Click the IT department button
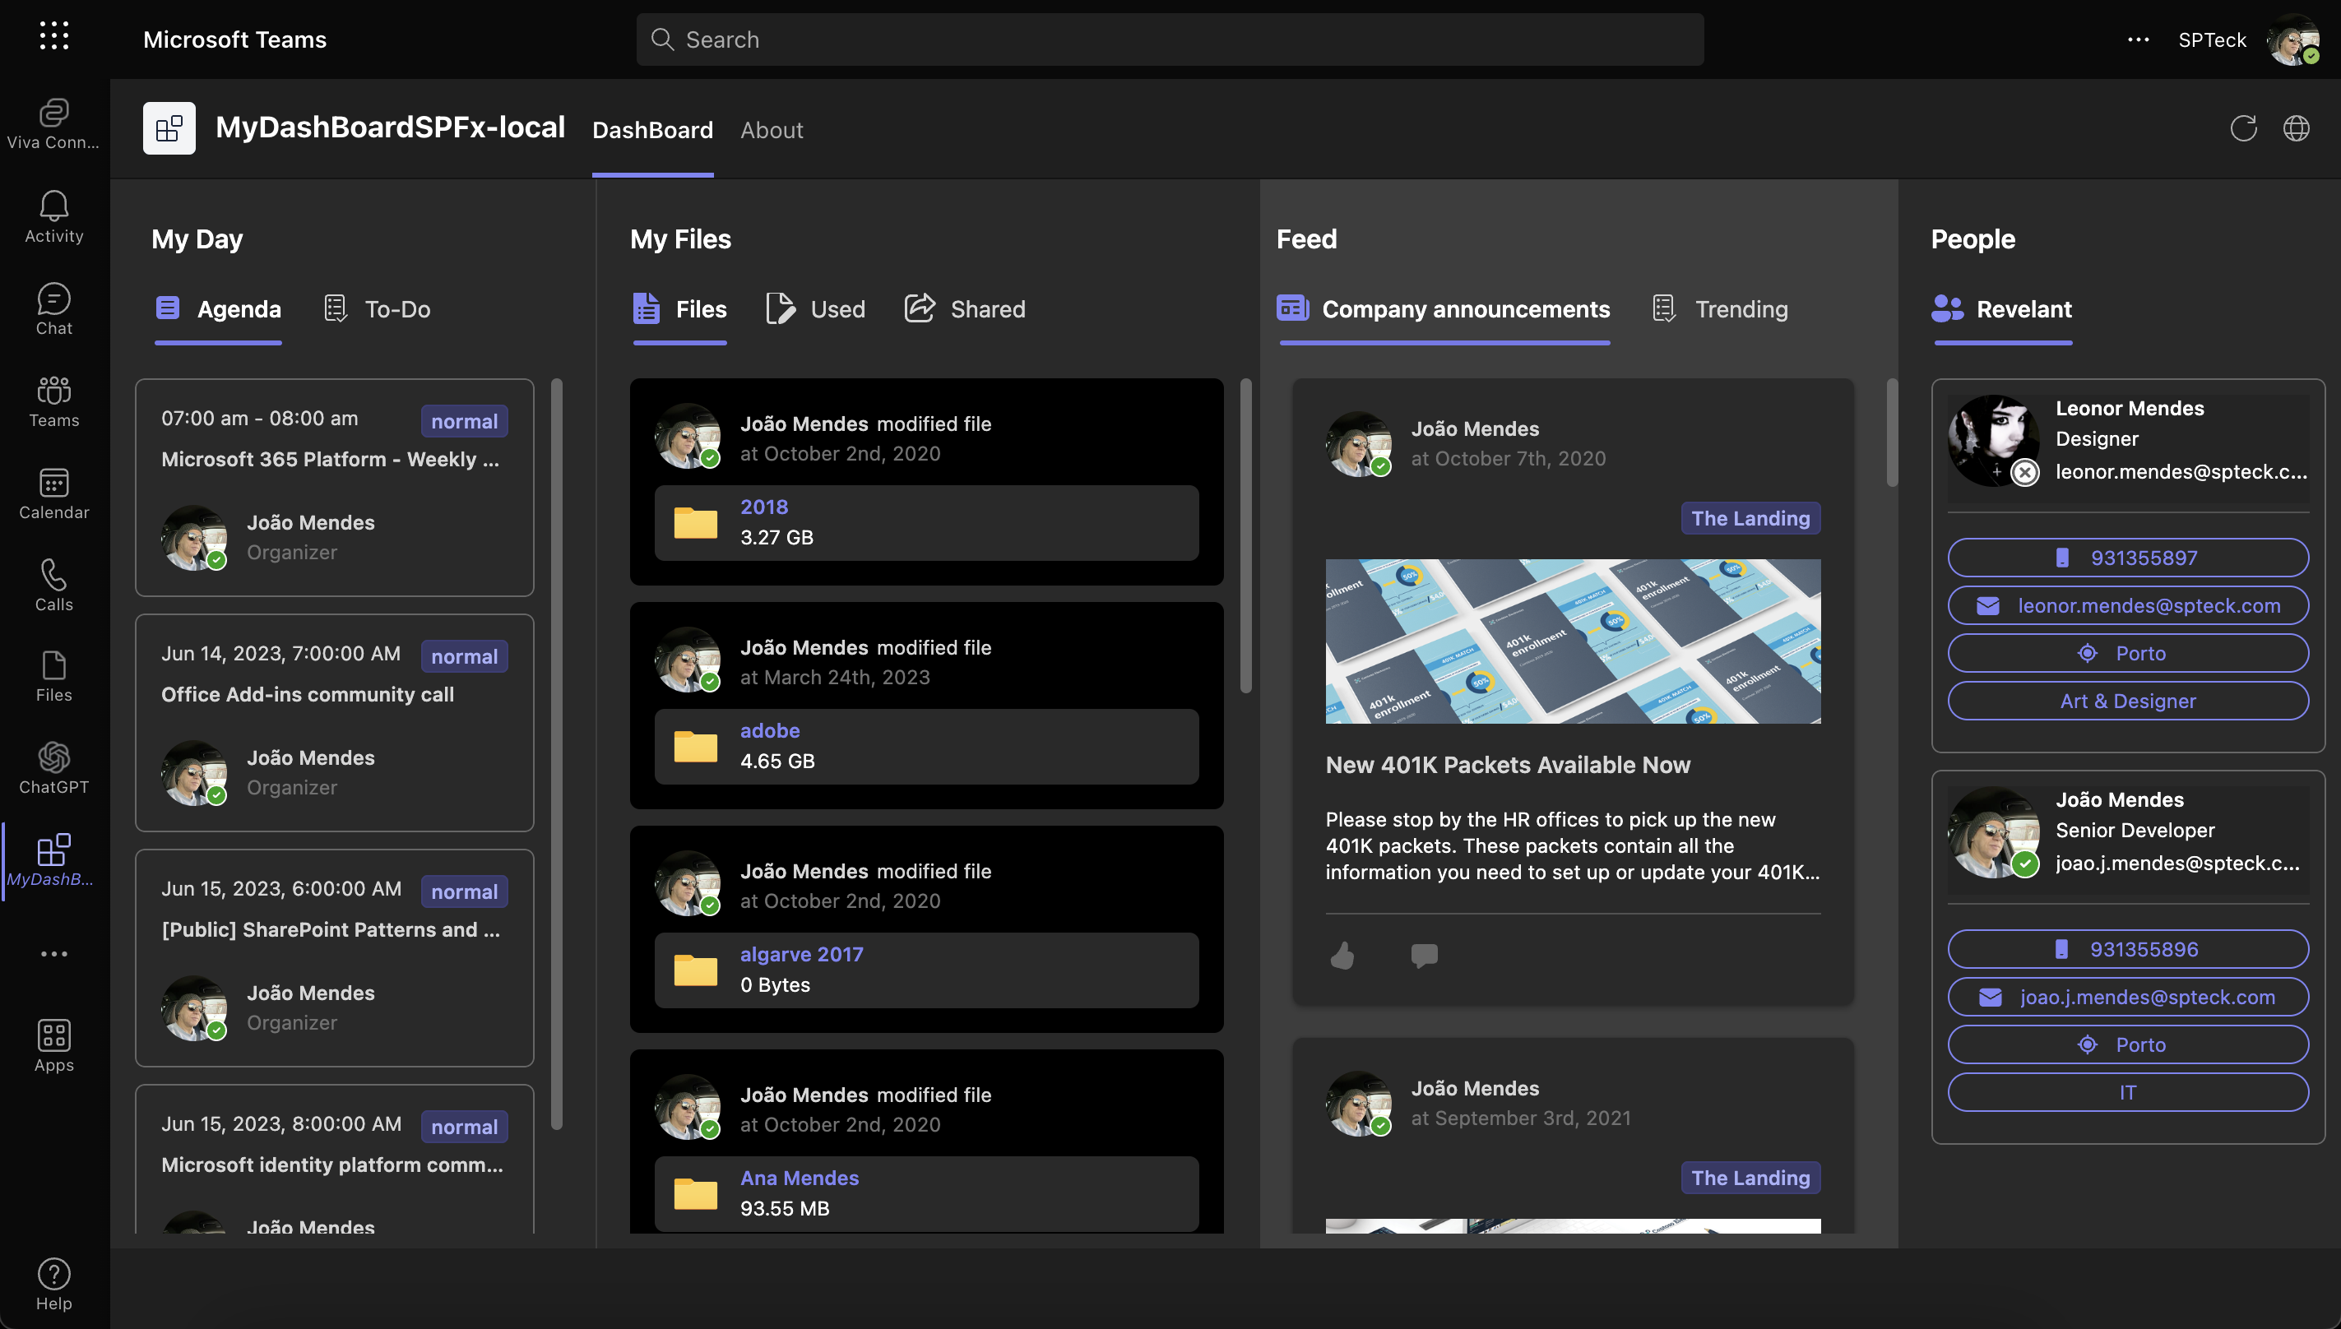 point(2128,1093)
